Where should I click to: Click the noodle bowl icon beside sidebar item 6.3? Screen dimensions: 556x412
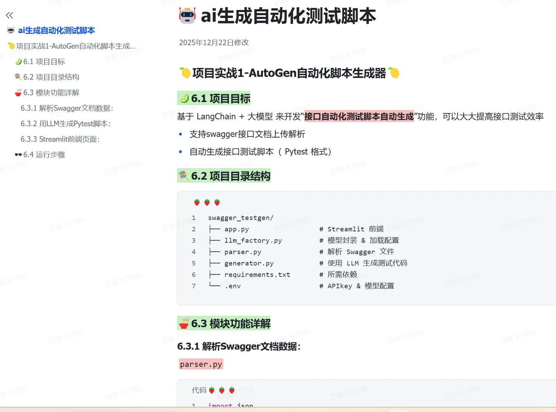[x=18, y=93]
